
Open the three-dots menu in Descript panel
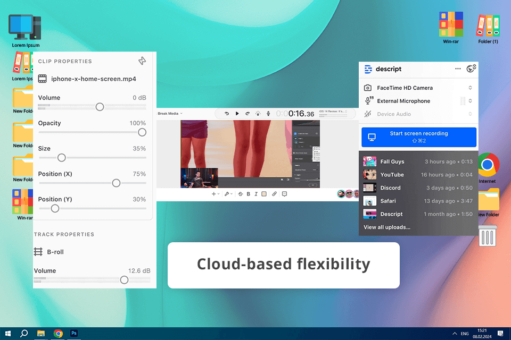coord(458,69)
